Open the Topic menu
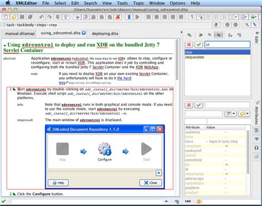 [x=139, y=3]
